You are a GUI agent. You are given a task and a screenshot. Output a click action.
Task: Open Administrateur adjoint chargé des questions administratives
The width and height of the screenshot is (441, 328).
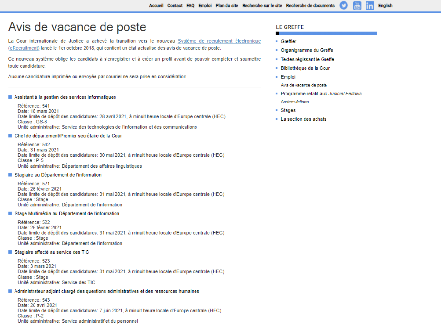tap(106, 292)
